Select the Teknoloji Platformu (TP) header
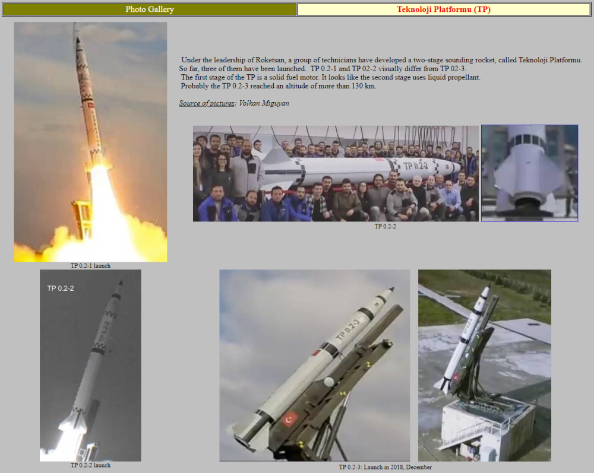The image size is (594, 473). pyautogui.click(x=444, y=9)
